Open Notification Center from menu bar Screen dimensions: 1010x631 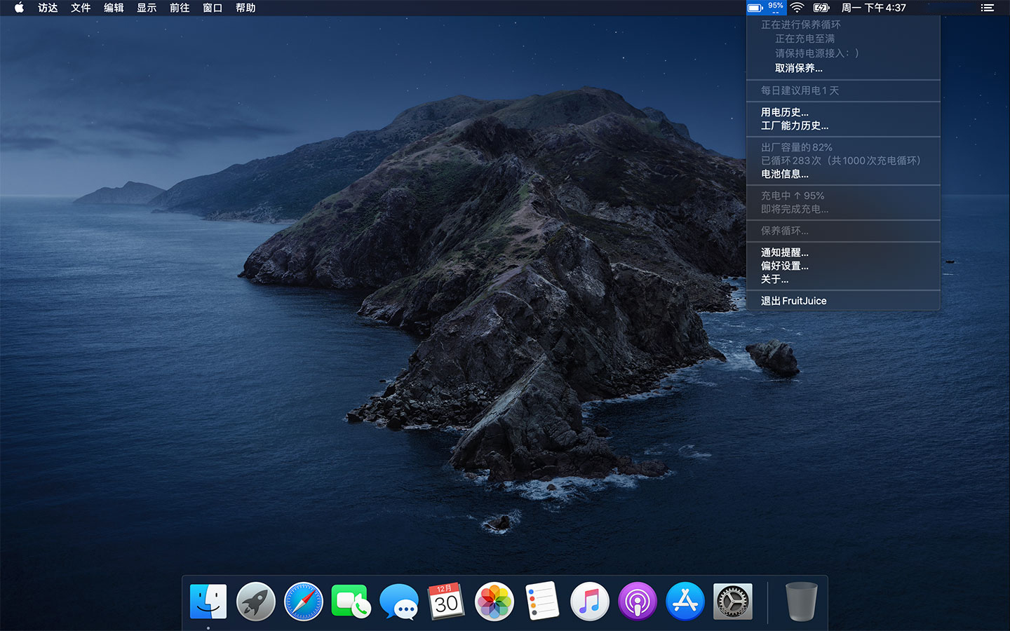click(x=987, y=8)
